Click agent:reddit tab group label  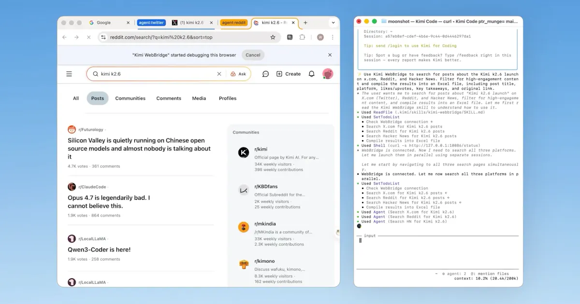pos(234,23)
